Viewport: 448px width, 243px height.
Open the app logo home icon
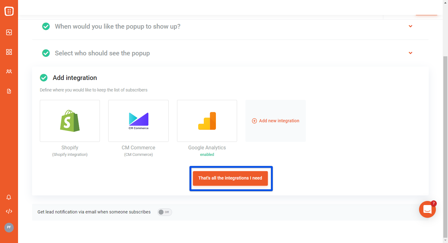[x=9, y=12]
